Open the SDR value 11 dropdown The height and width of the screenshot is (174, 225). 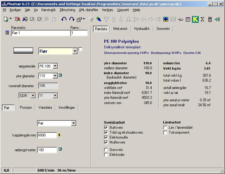click(x=55, y=95)
